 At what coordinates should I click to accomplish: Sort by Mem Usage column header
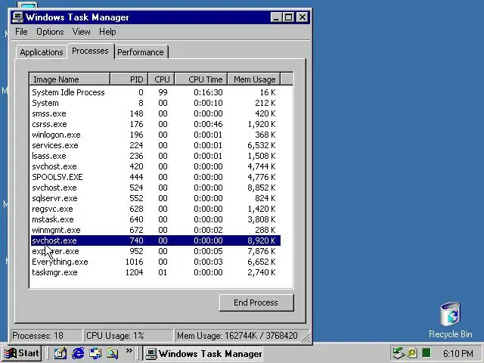(254, 79)
